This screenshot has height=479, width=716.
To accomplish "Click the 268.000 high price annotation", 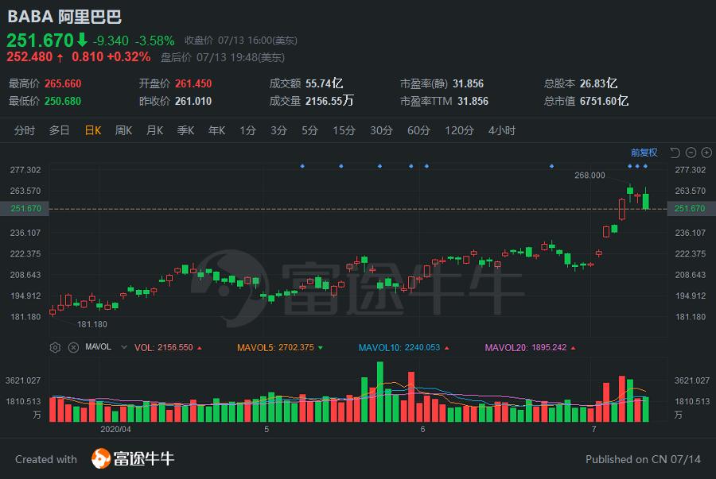I will (590, 176).
